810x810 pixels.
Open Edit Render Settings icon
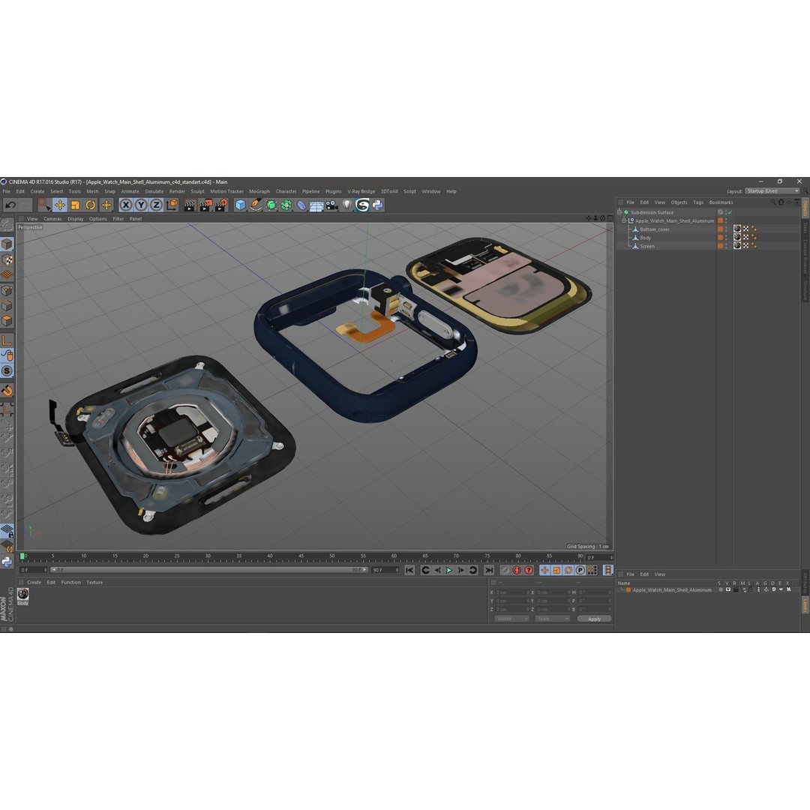pos(221,205)
